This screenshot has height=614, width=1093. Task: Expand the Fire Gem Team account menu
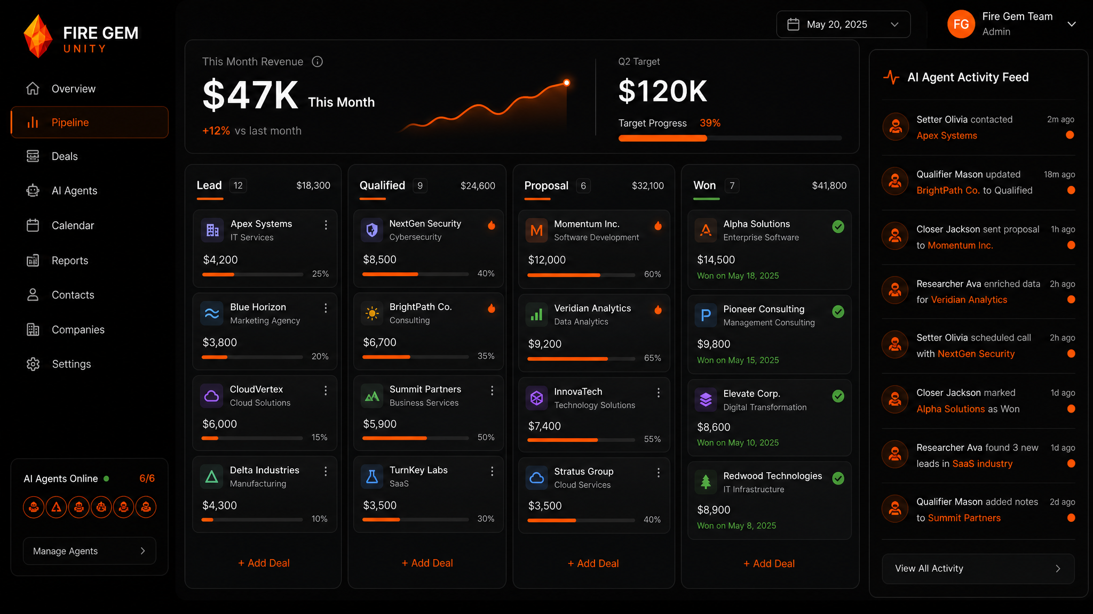(1072, 25)
